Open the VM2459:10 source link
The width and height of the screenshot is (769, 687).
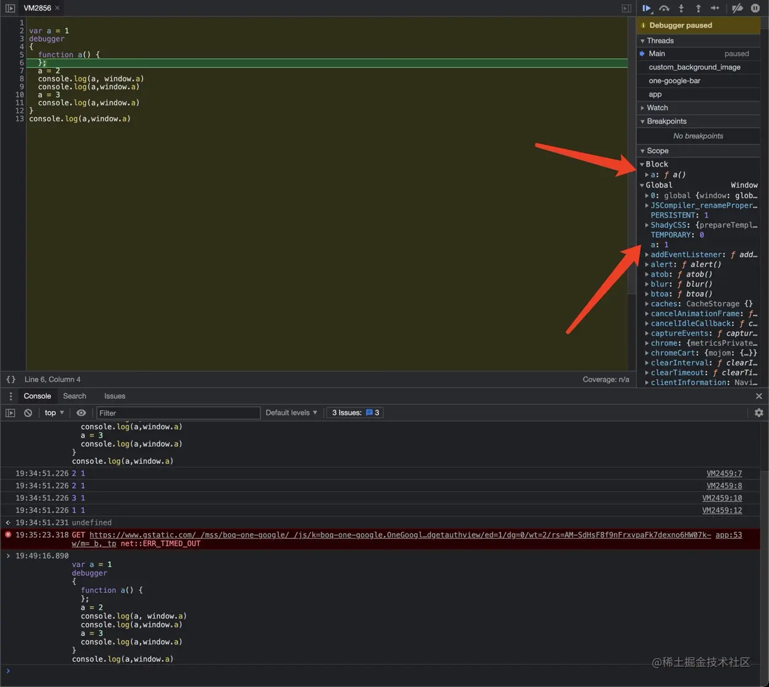pos(722,498)
